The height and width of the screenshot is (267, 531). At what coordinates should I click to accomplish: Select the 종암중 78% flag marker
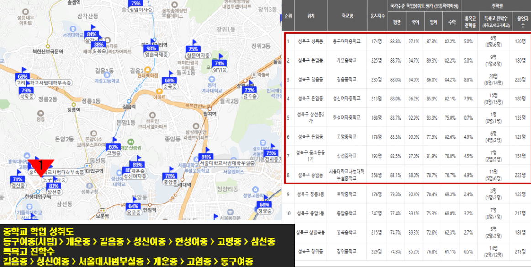(x=170, y=176)
